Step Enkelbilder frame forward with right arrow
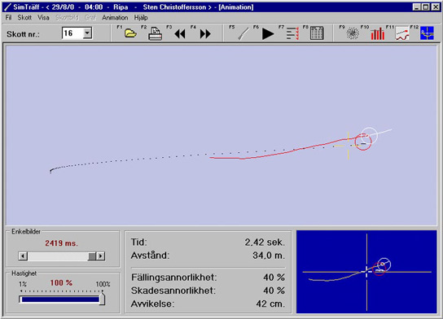443x319 pixels. pos(101,256)
